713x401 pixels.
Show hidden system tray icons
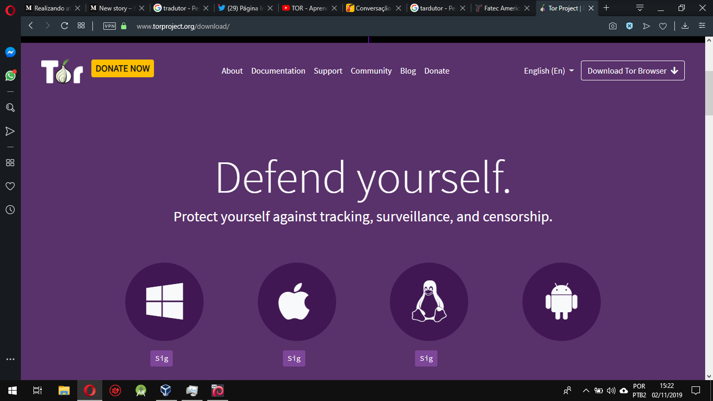tap(586, 391)
